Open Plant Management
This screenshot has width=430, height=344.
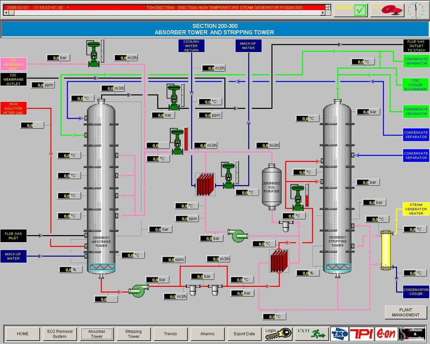pyautogui.click(x=405, y=312)
